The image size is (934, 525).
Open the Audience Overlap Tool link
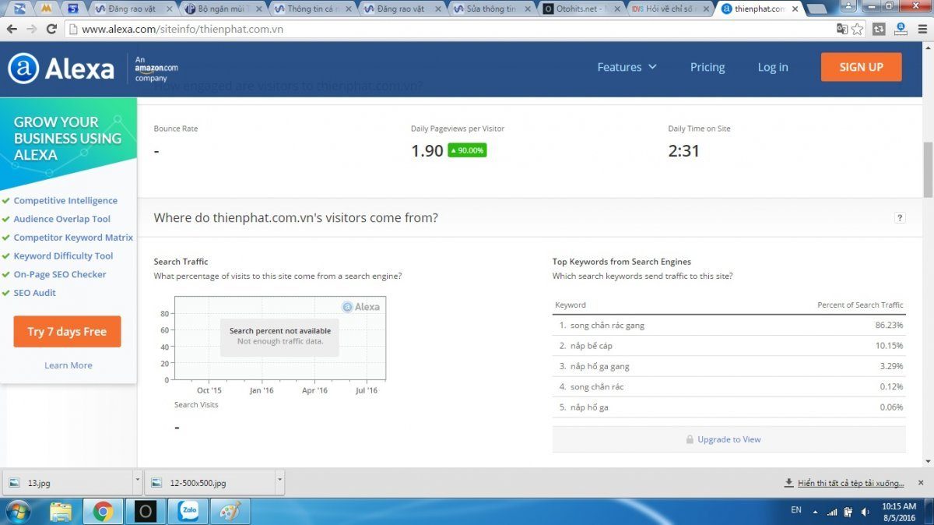(x=62, y=219)
